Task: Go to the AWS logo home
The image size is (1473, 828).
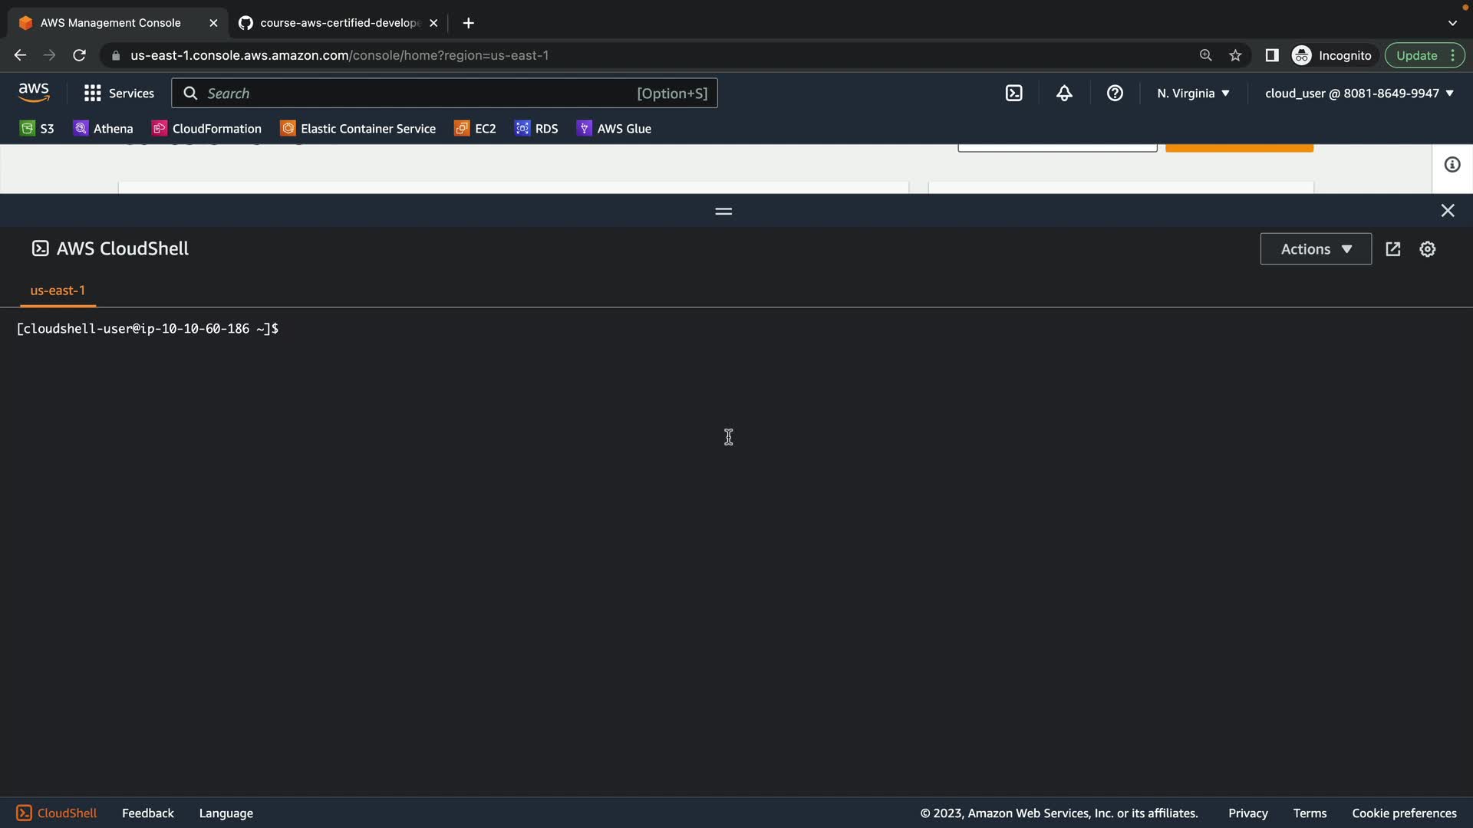Action: (x=34, y=93)
